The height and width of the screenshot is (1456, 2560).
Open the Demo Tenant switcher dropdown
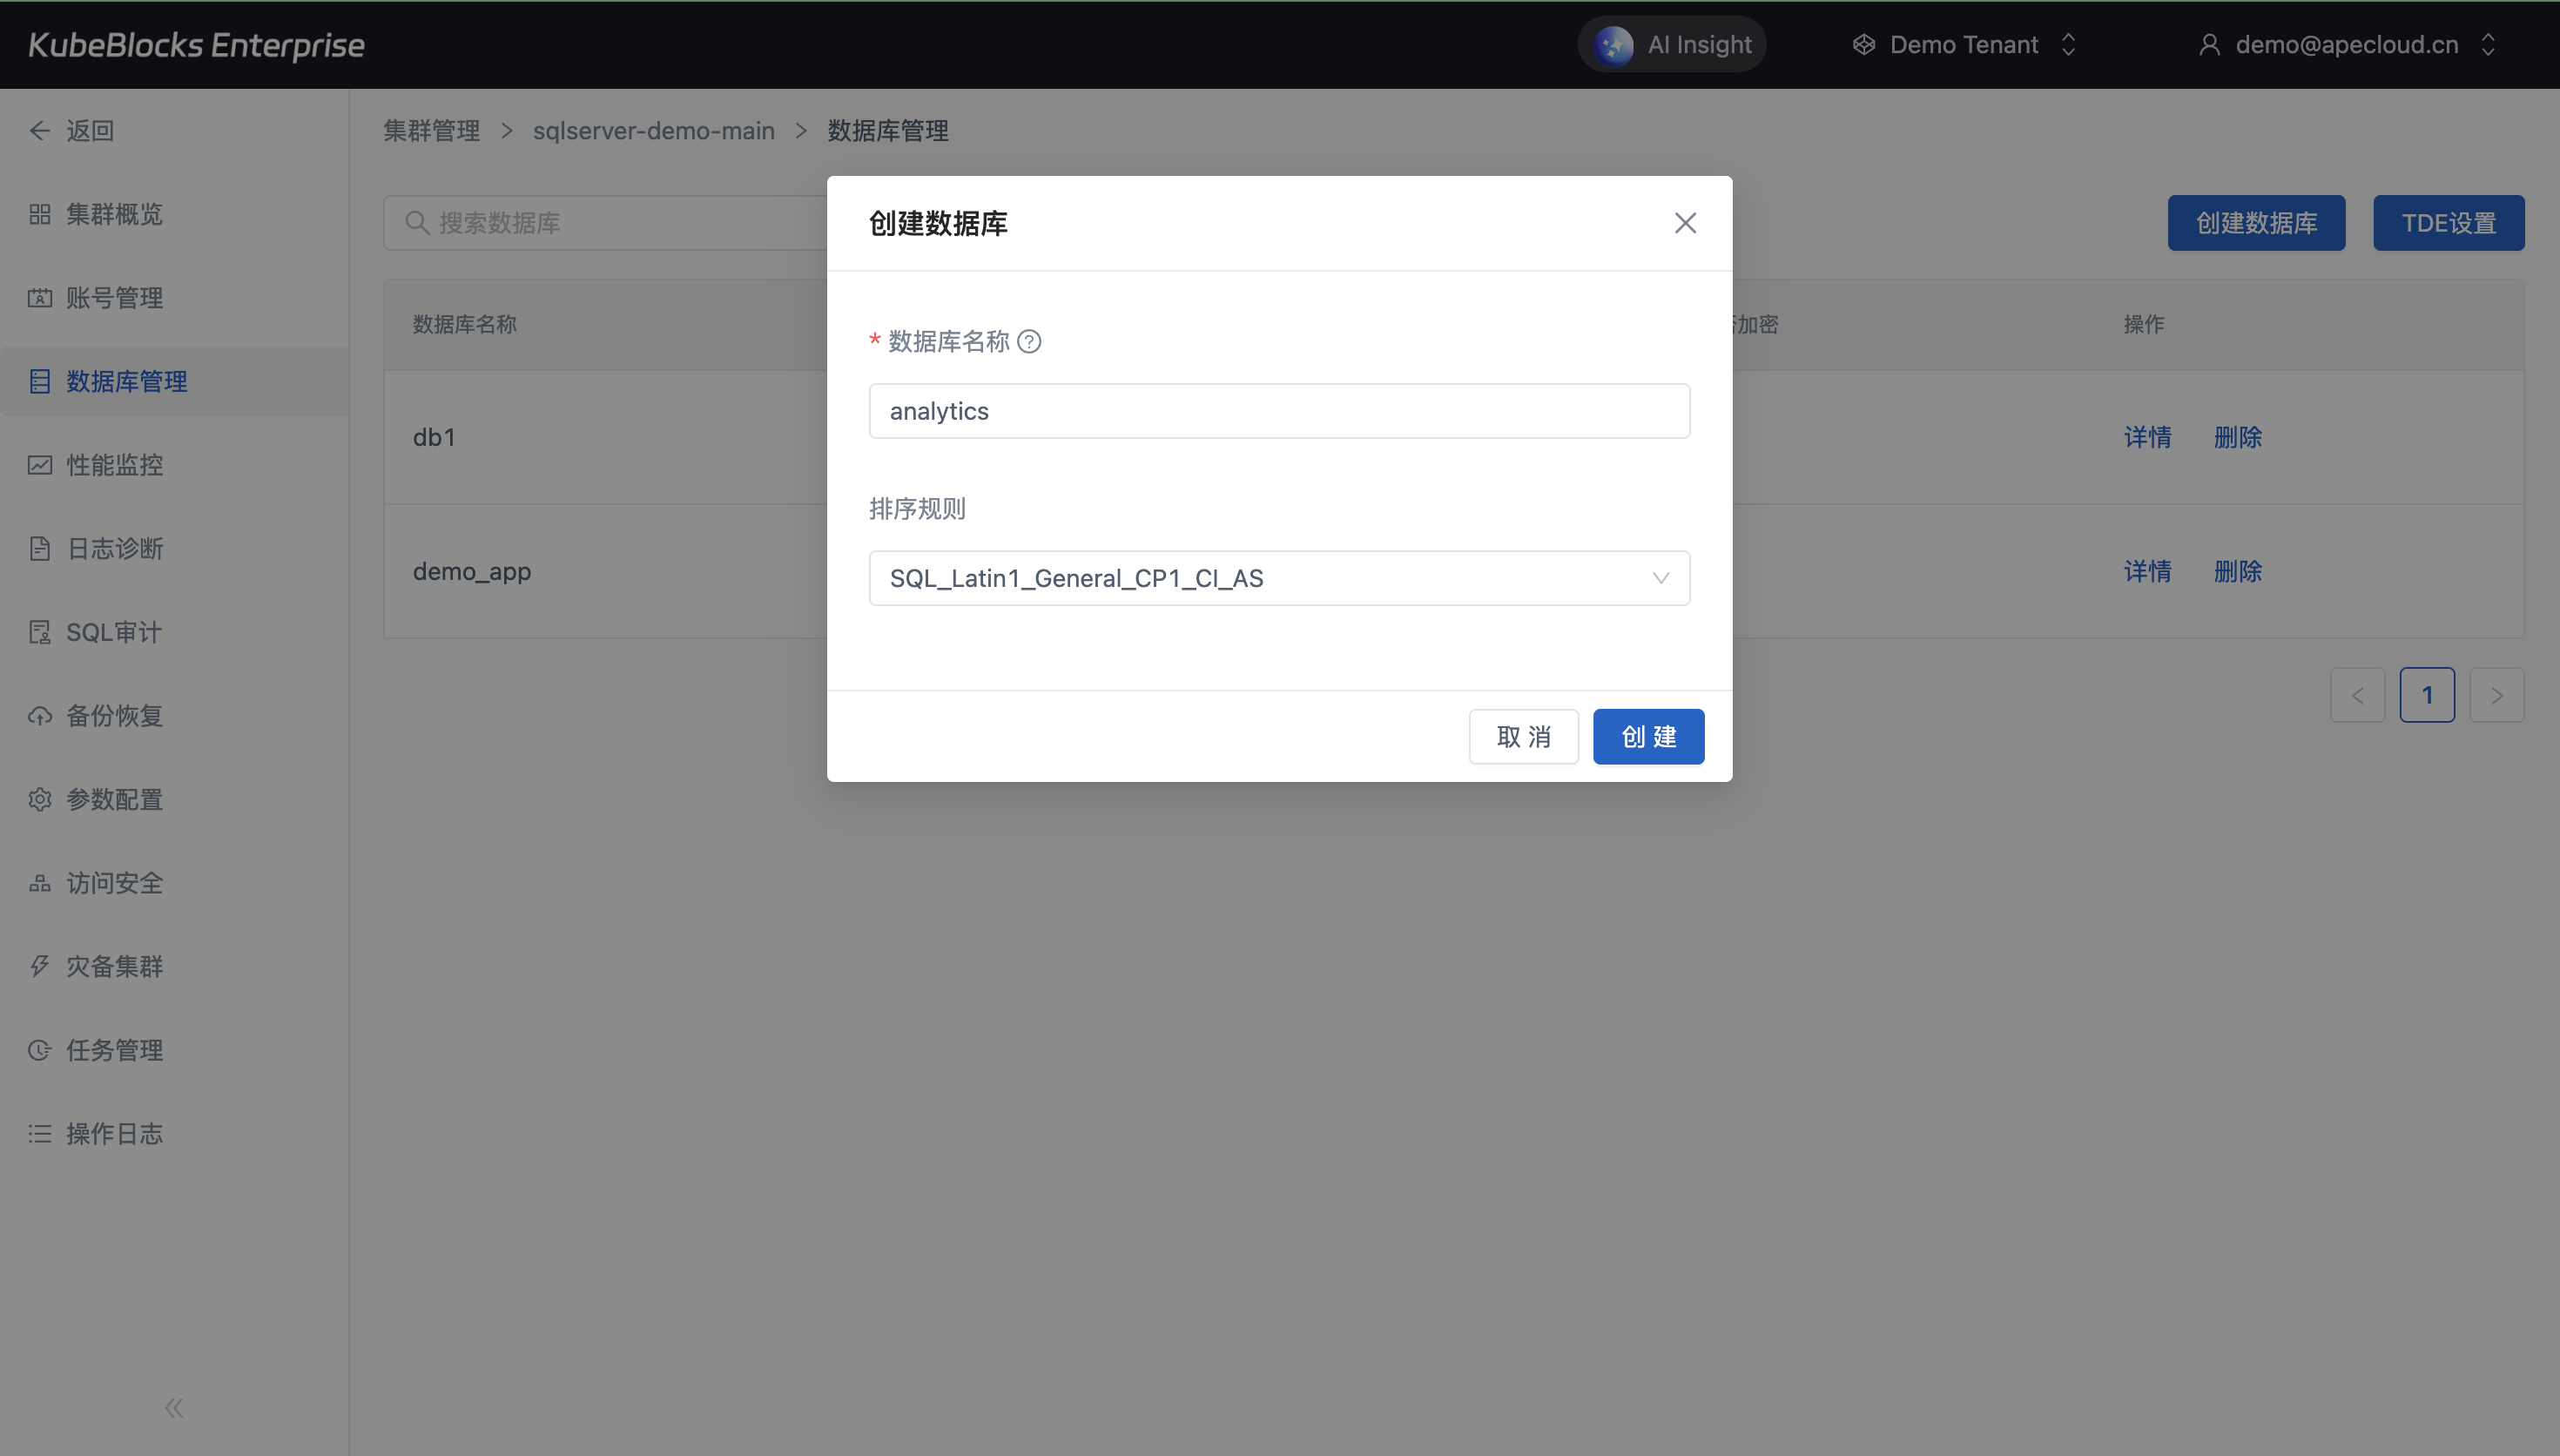point(1964,45)
